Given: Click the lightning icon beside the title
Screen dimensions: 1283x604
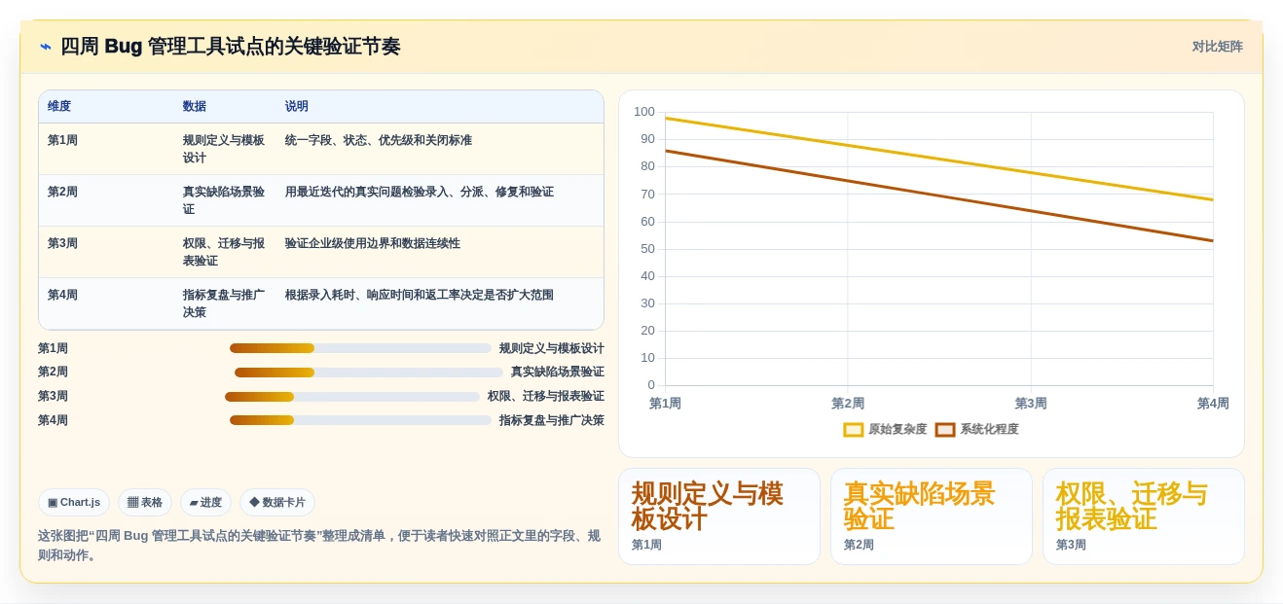Looking at the screenshot, I should pyautogui.click(x=46, y=47).
